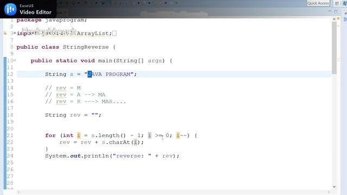Click the comment ending with MA
The image size is (347, 195).
(75, 95)
